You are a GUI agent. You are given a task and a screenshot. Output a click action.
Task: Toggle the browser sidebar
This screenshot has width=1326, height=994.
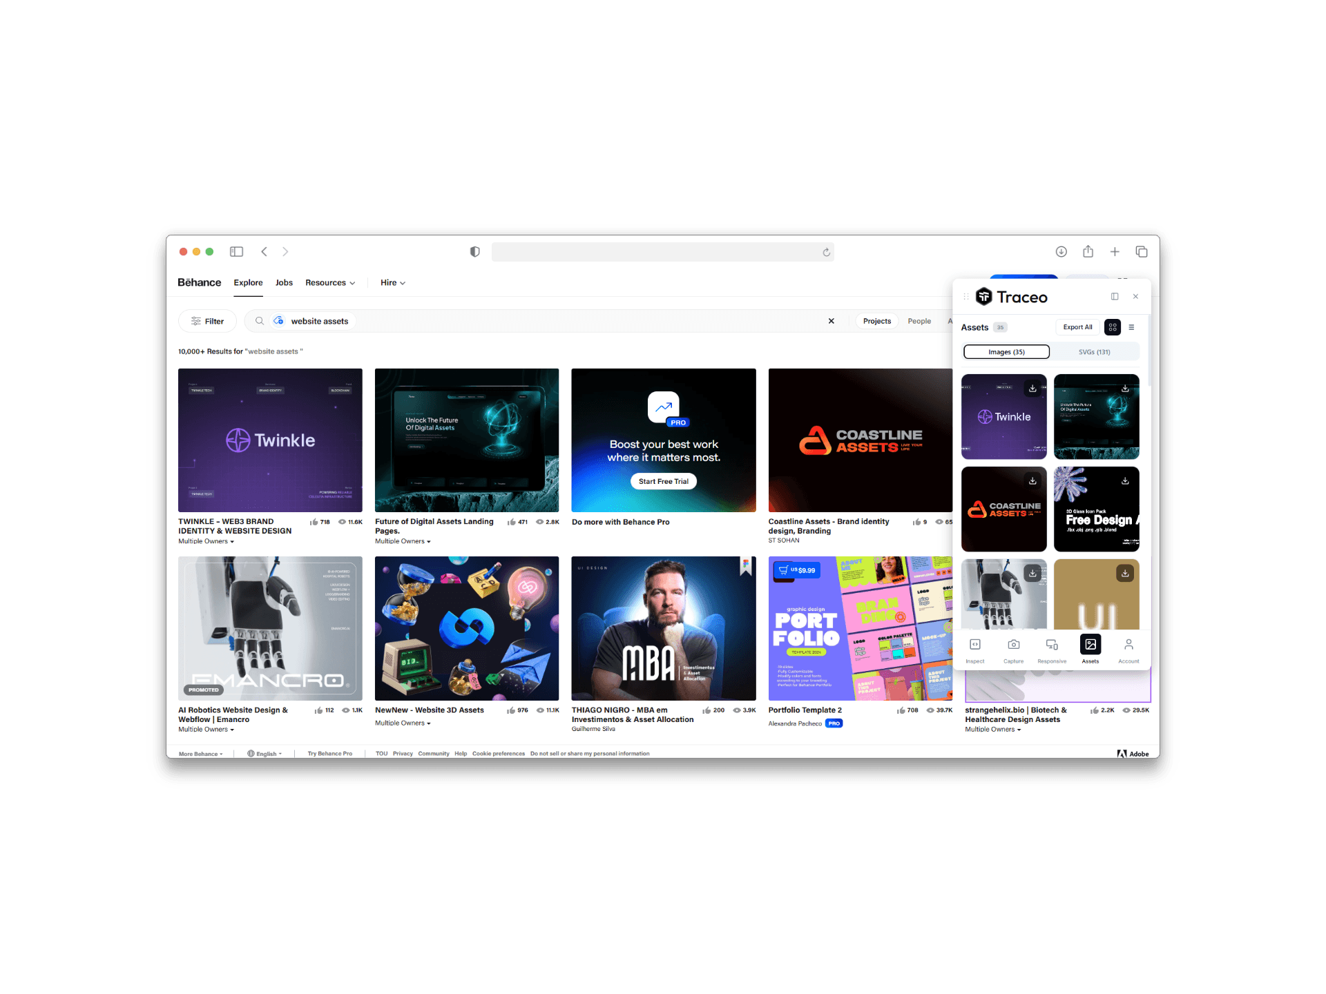(x=236, y=252)
